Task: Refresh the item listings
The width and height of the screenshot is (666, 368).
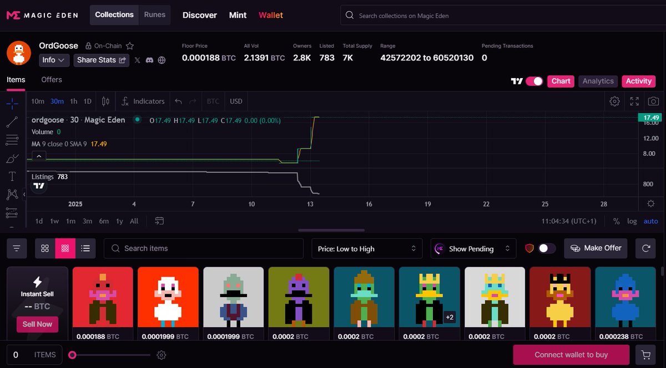Action: point(646,248)
